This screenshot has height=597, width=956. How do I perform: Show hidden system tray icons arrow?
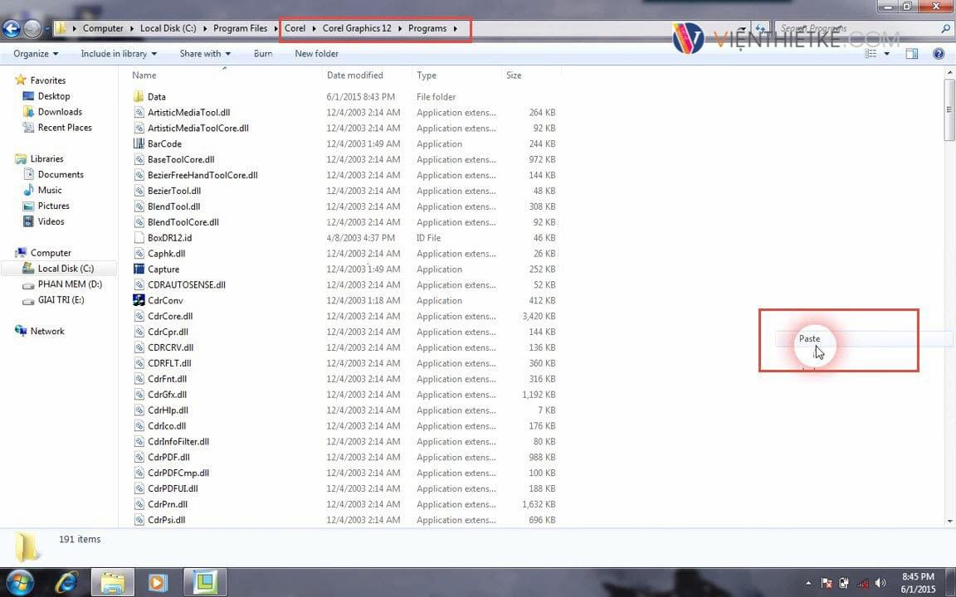click(808, 583)
